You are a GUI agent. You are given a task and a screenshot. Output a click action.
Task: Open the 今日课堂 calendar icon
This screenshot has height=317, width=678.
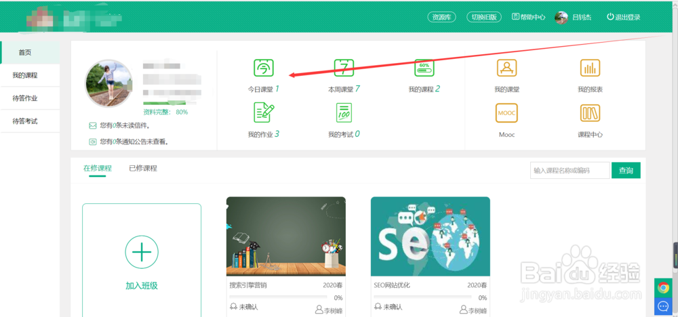tap(263, 68)
